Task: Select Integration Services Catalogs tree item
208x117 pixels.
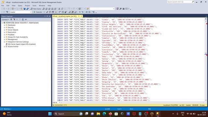Action: [18, 42]
